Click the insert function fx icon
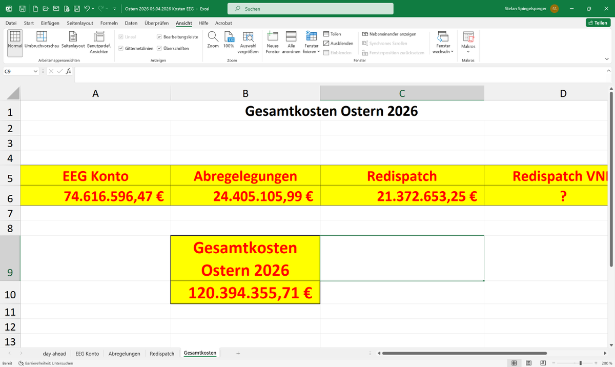 pos(69,71)
